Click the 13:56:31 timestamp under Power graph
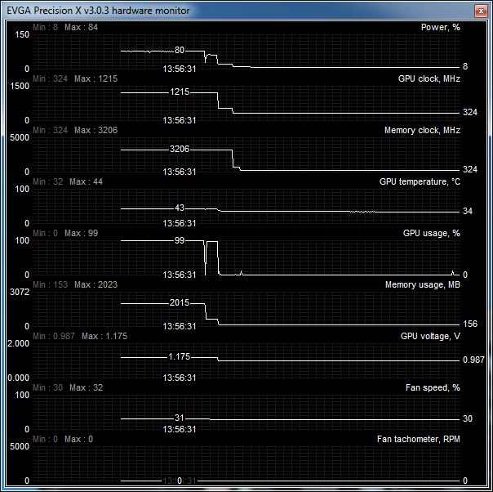Image resolution: width=493 pixels, height=492 pixels. click(x=180, y=69)
